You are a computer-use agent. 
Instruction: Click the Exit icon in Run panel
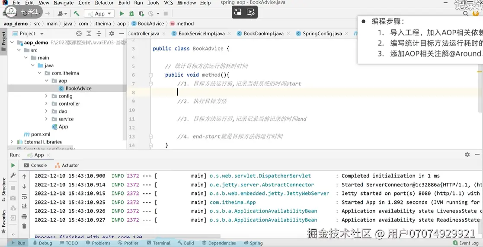pos(13,218)
